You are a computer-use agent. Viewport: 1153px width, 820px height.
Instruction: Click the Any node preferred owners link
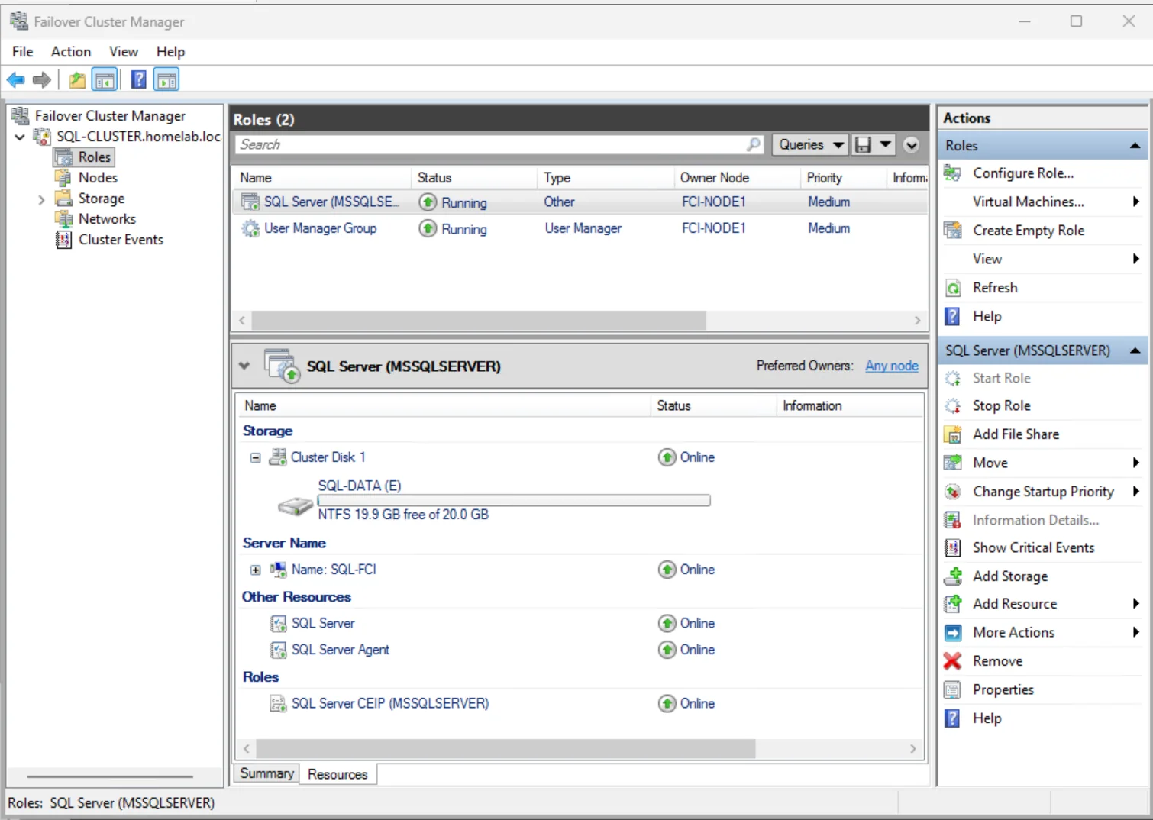coord(892,366)
